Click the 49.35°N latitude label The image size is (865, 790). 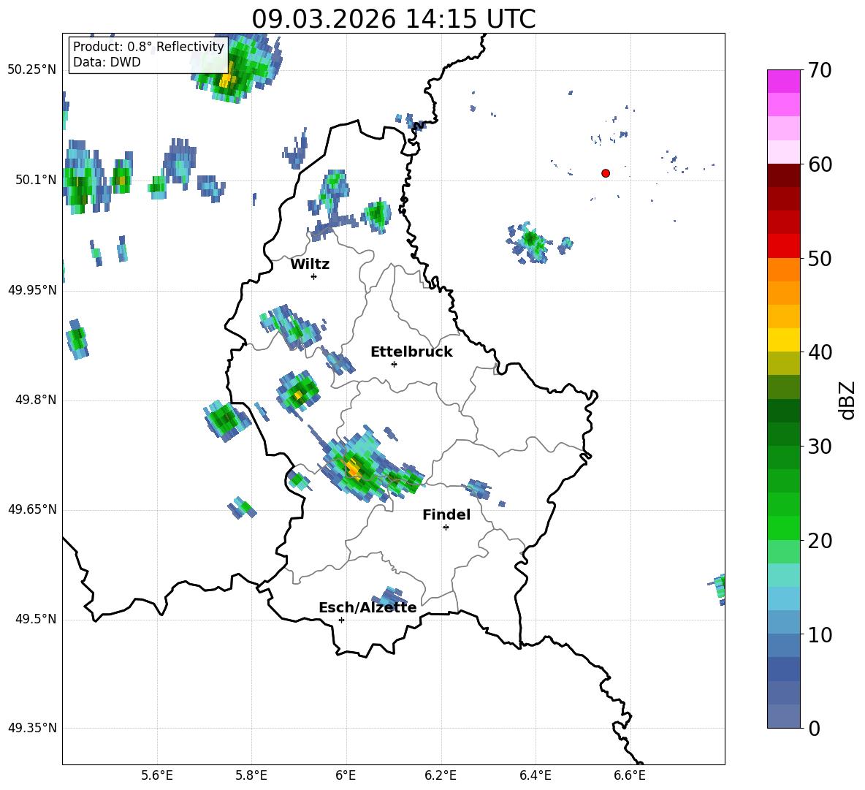32,728
